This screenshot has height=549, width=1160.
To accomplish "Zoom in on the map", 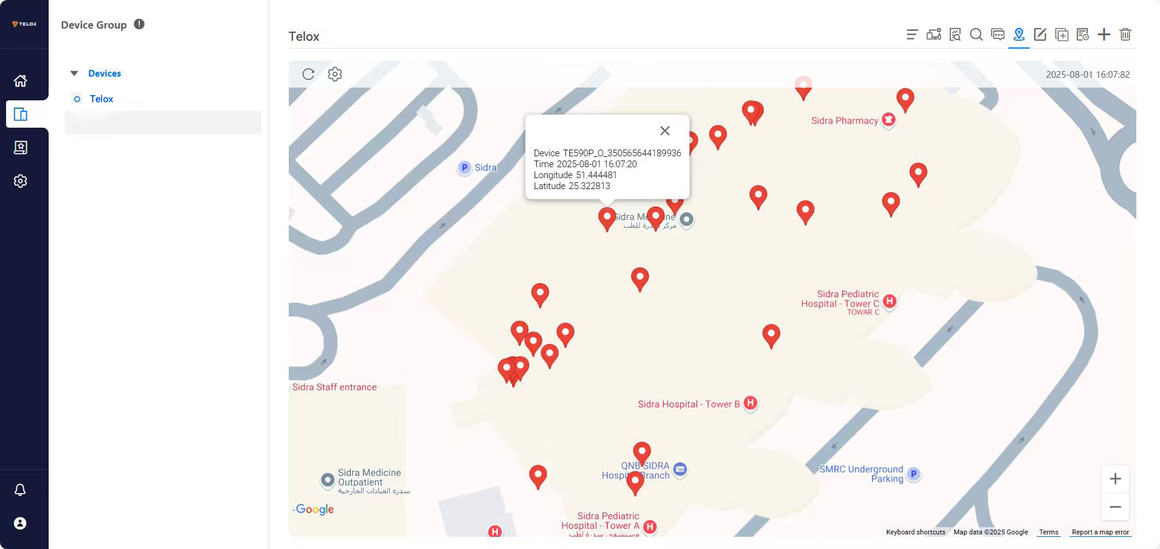I will coord(1115,479).
